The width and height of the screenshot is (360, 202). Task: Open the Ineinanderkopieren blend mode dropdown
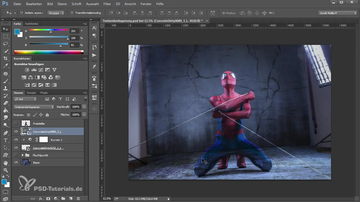34,107
